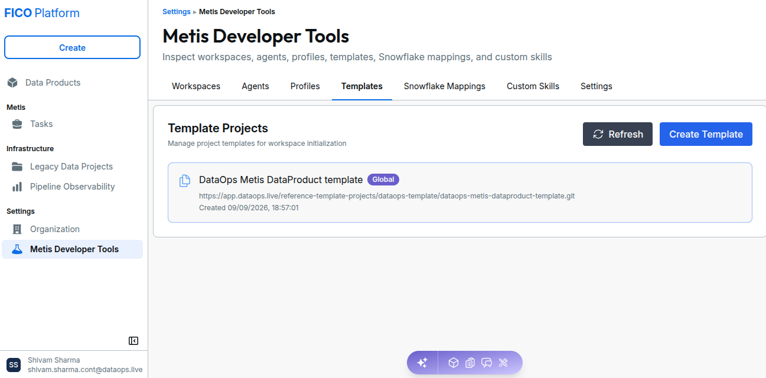
Task: Click the FICO Platform logo
Action: (x=42, y=13)
